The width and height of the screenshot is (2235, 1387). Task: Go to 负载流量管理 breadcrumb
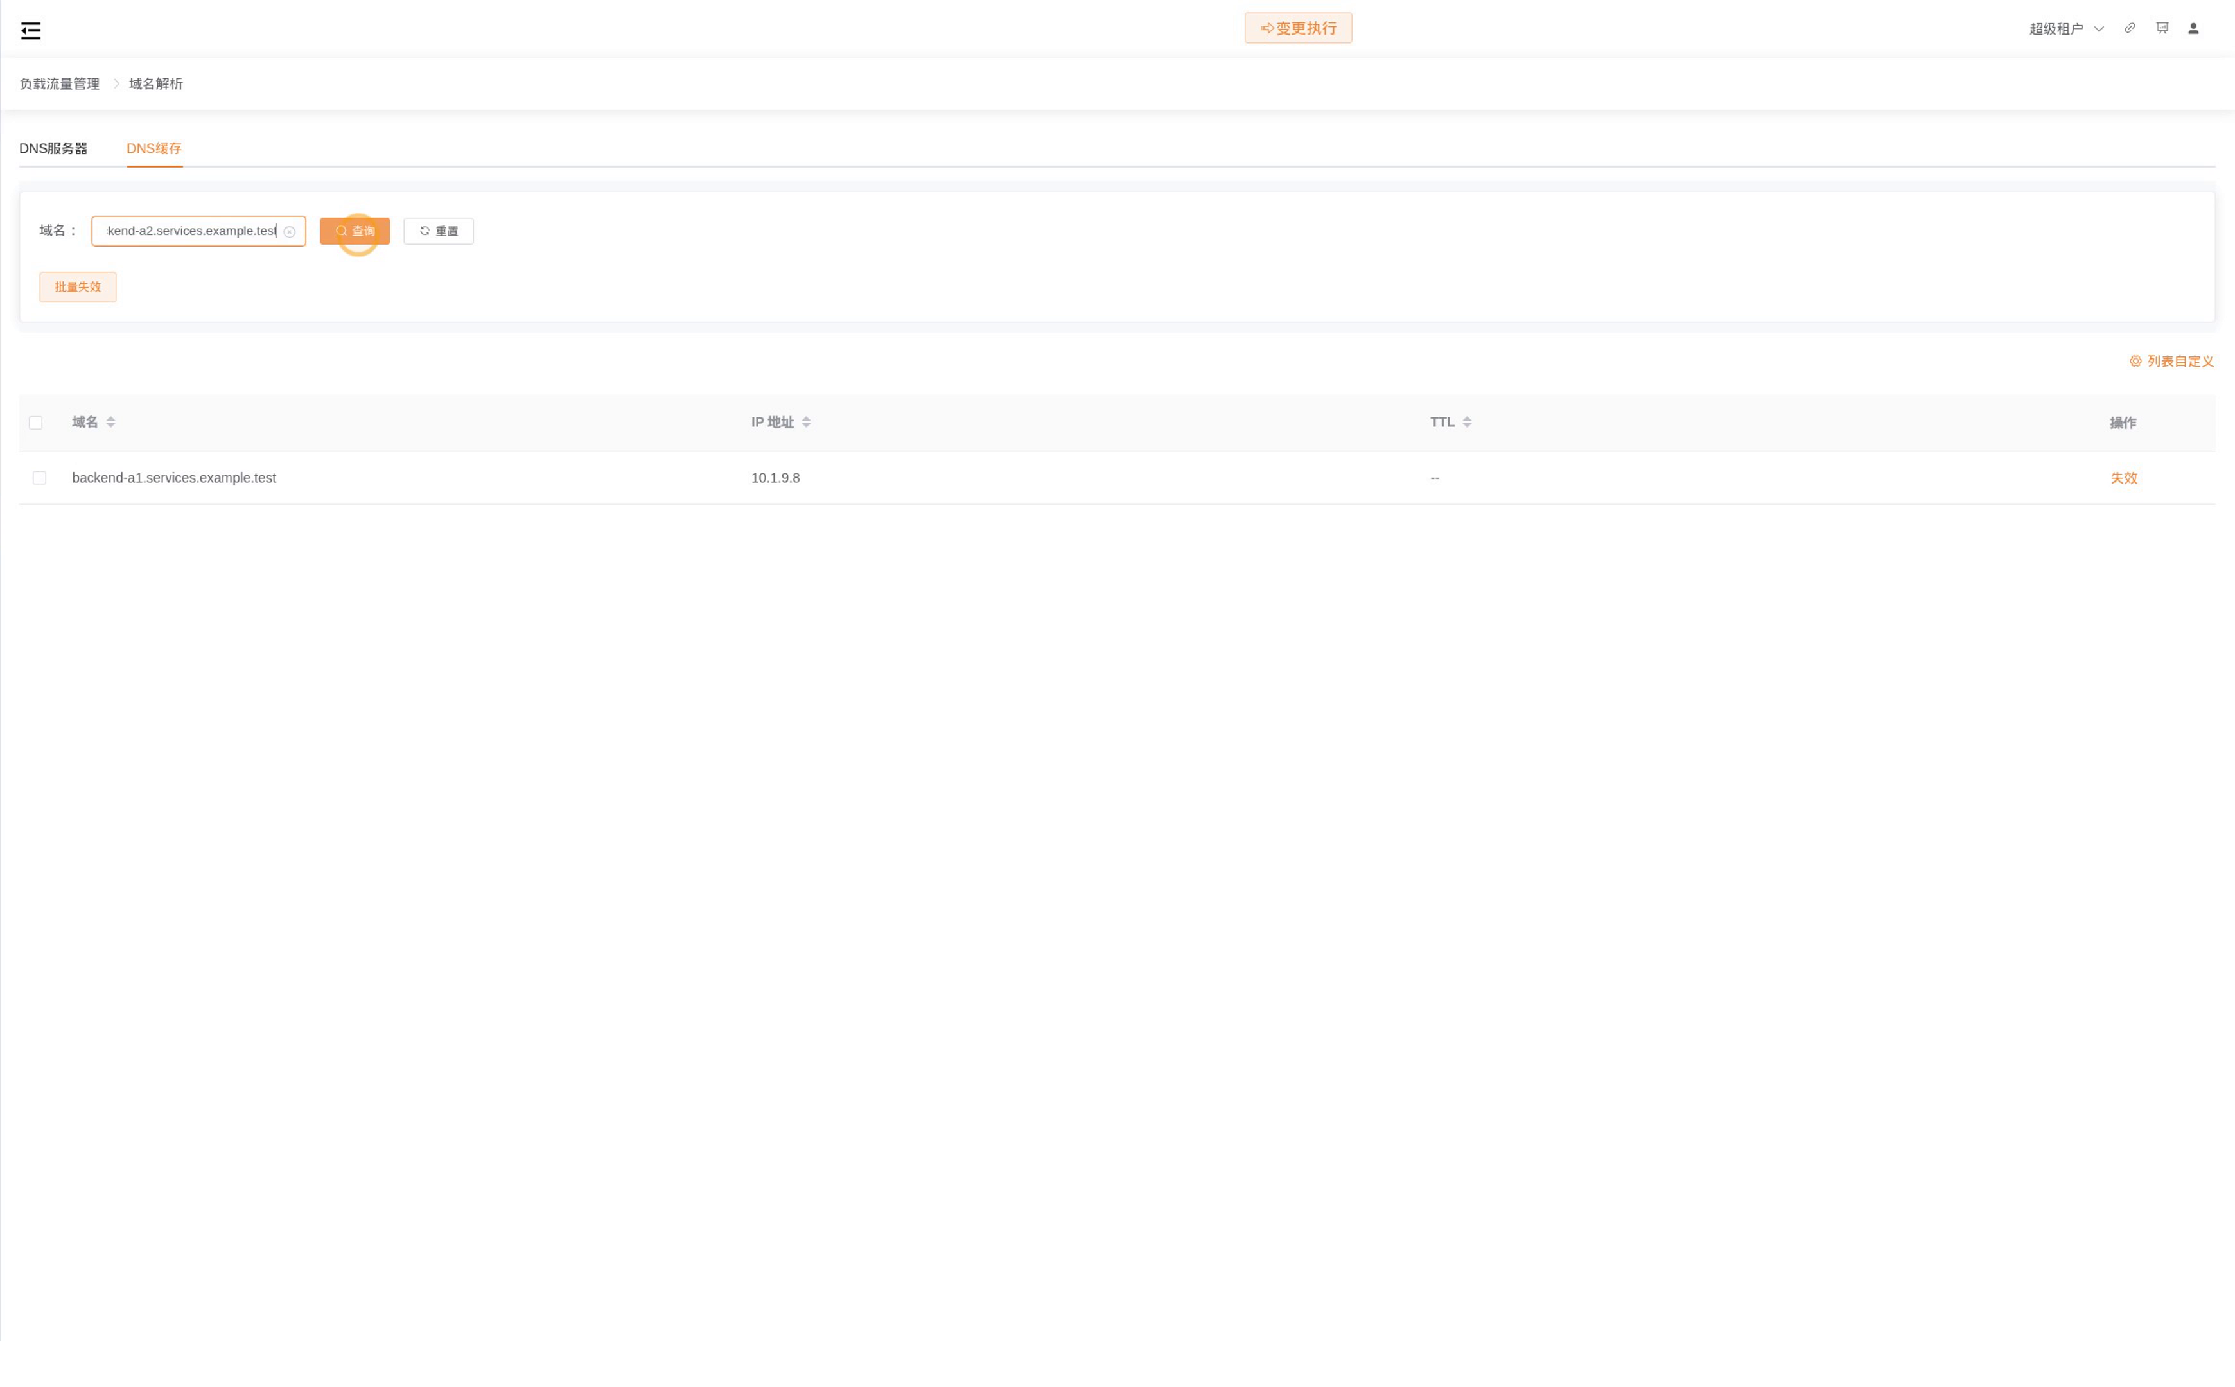[60, 83]
